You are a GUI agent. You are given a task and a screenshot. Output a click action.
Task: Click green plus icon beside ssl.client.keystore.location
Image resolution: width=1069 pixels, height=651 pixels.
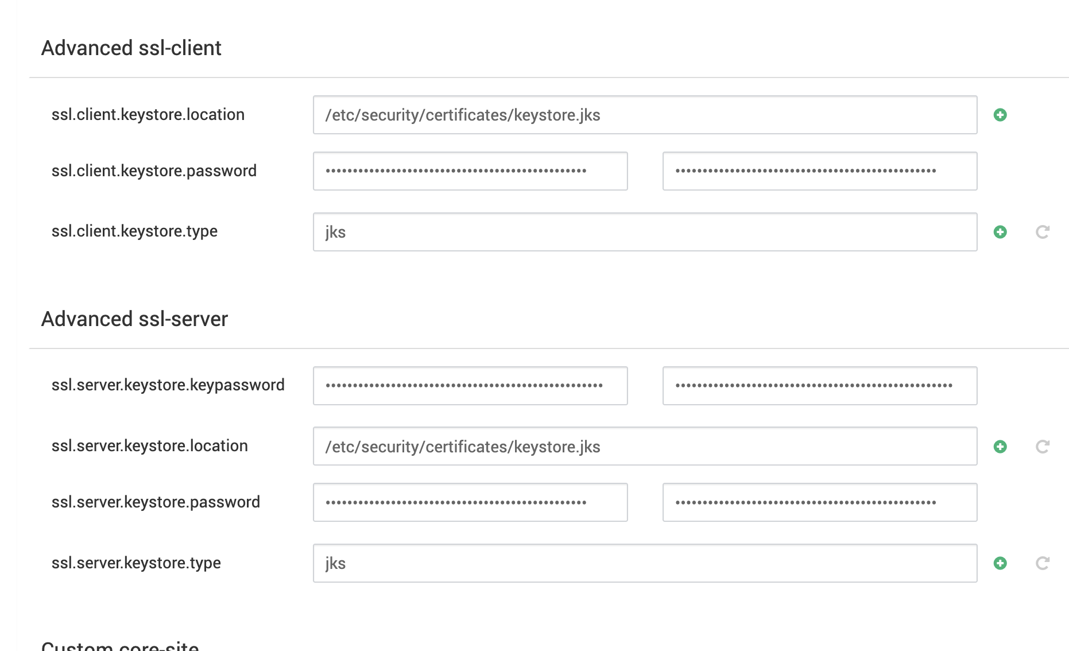point(1000,115)
